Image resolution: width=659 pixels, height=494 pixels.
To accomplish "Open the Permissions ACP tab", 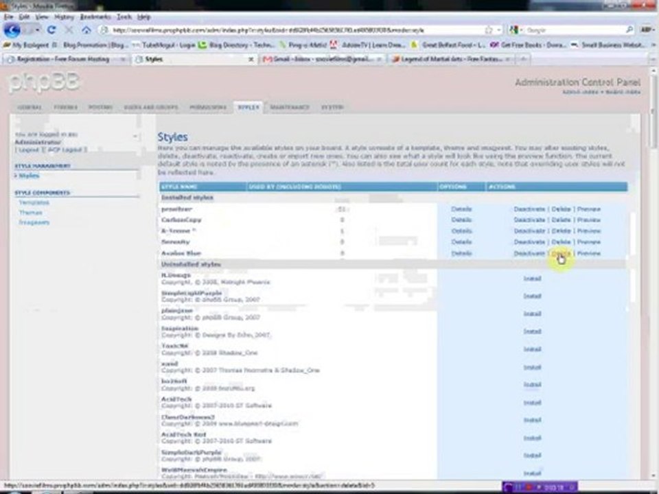I will (208, 108).
